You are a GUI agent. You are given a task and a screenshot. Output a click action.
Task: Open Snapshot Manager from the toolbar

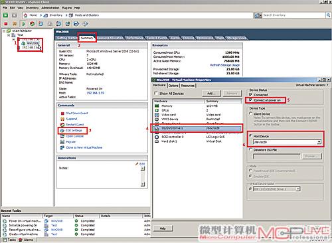click(x=58, y=24)
